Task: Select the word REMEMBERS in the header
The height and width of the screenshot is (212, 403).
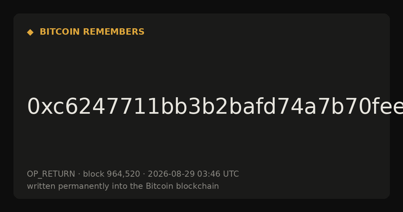Action: (x=114, y=32)
